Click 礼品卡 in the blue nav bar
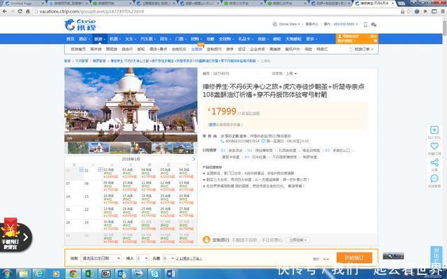Viewport: 447px width, 279px height. point(244,39)
